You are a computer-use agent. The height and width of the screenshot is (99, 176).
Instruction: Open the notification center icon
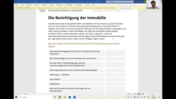(159, 97)
